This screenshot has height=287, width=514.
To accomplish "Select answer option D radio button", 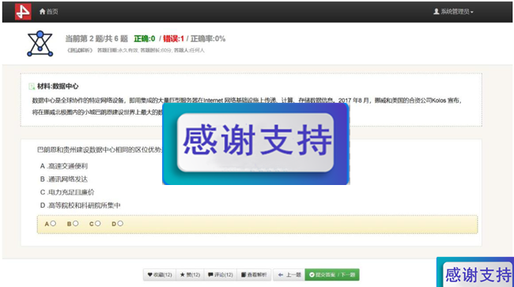I will (120, 224).
